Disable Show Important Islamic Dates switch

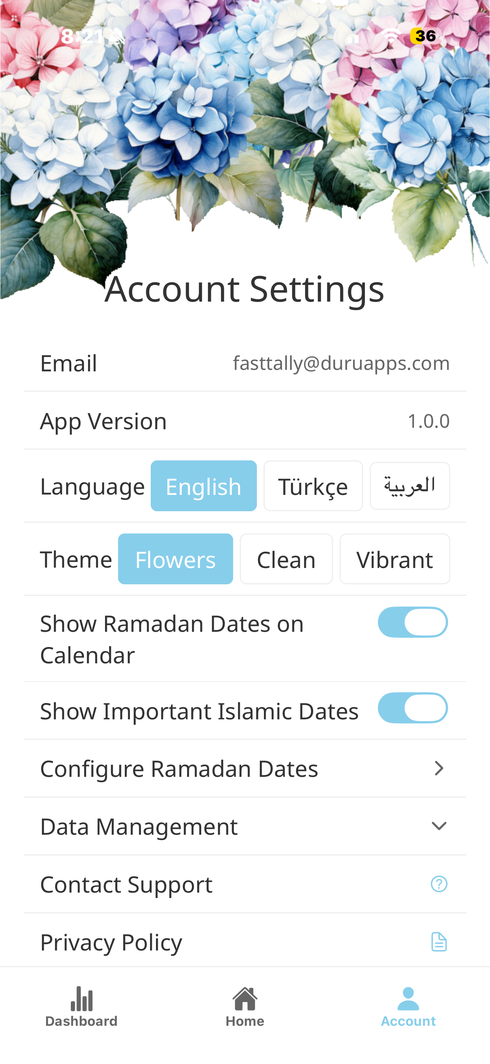[x=412, y=708]
